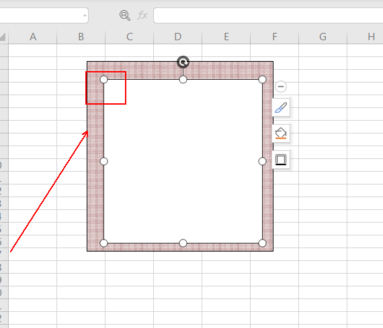This screenshot has width=383, height=328.
Task: Expand the Name Box dropdown arrow
Action: point(85,15)
